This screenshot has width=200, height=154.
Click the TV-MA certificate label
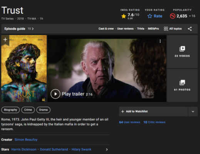pos(32,19)
